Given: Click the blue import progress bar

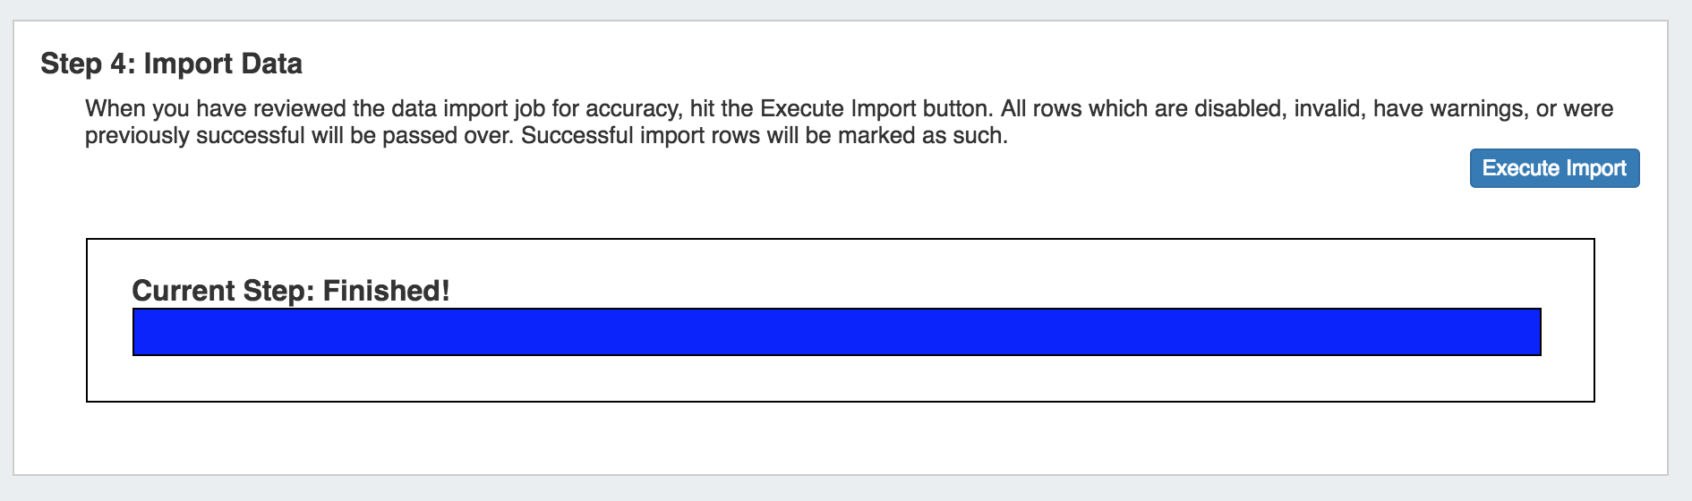Looking at the screenshot, I should [836, 332].
